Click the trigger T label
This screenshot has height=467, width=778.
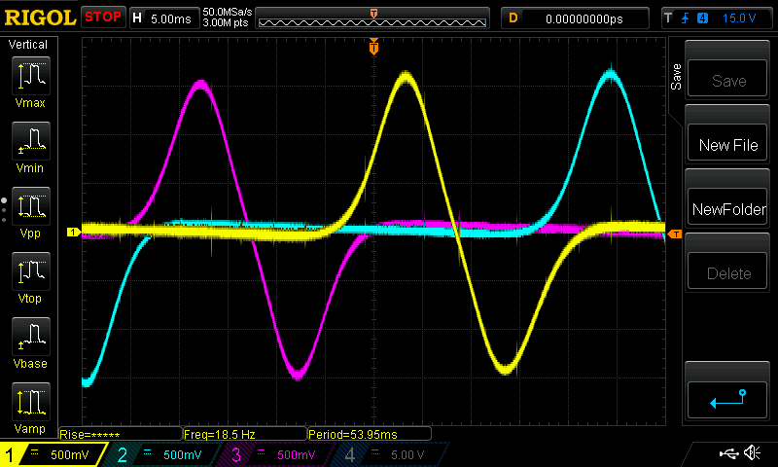click(668, 18)
